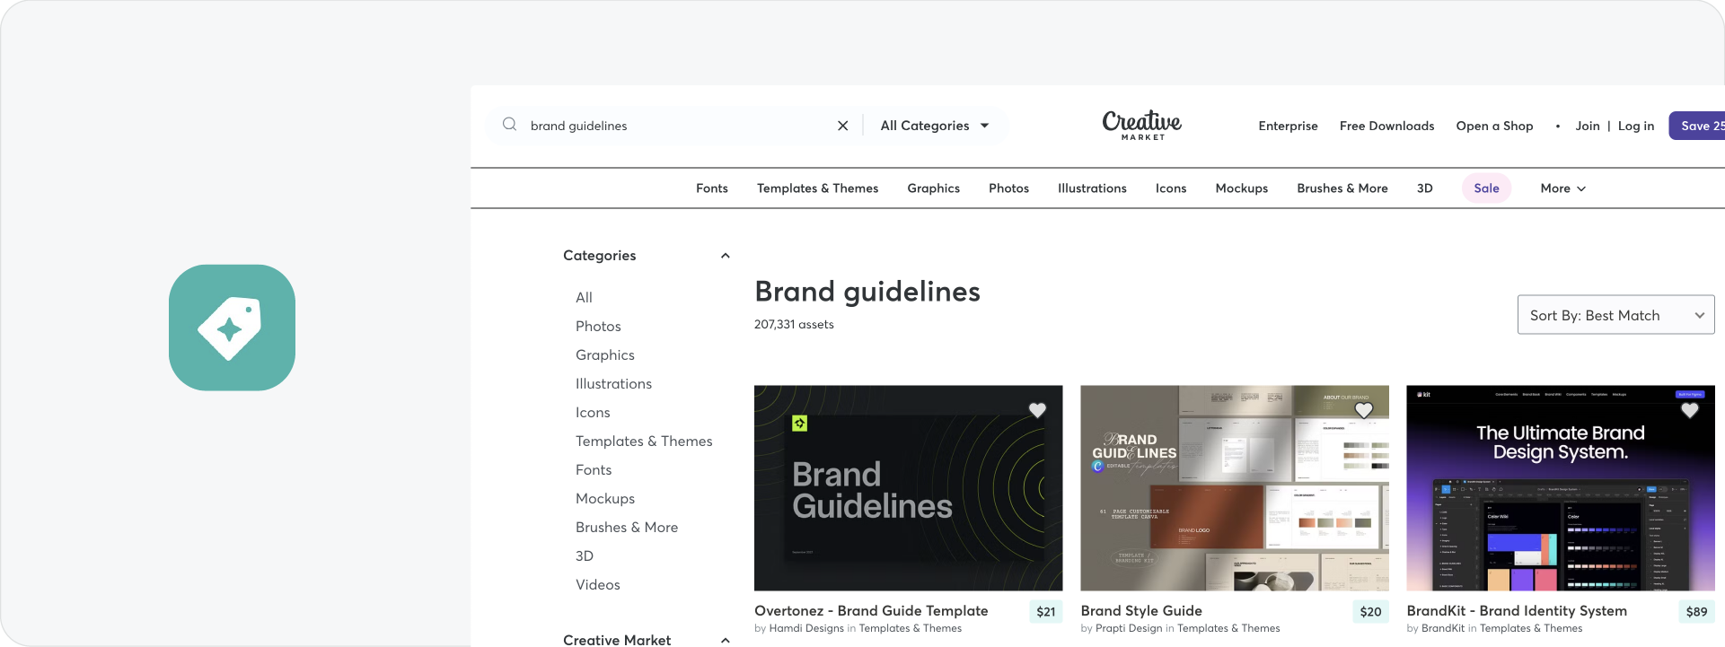Screen dimensions: 1725x647
Task: Click the Join link
Action: [1587, 126]
